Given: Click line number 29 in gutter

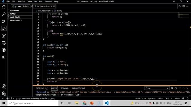Looking at the screenshot, I should pyautogui.click(x=38, y=81).
